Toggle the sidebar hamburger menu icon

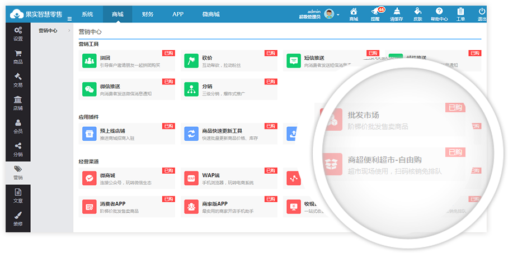pyautogui.click(x=69, y=19)
